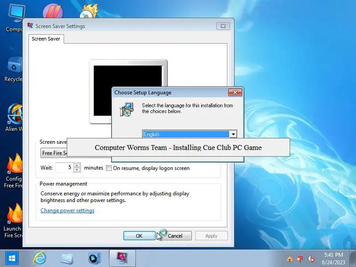Decrease the wait minutes with the down arrow
This screenshot has width=356, height=267.
(x=77, y=170)
